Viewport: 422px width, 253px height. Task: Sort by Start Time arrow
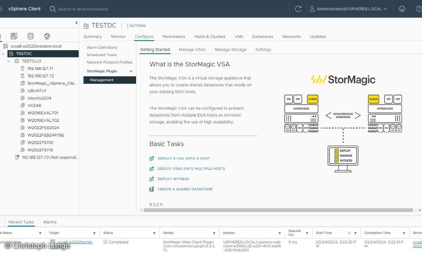(349, 233)
